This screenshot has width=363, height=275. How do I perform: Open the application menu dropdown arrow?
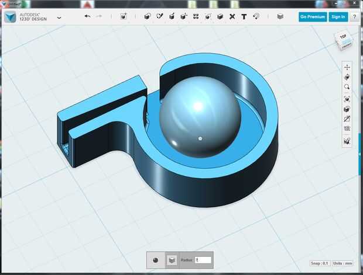[x=59, y=18]
